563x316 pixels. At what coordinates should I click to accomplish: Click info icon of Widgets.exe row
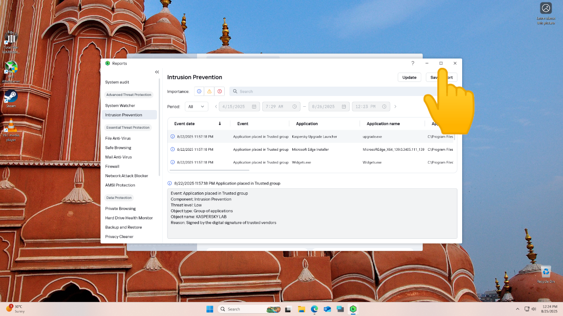tap(172, 162)
